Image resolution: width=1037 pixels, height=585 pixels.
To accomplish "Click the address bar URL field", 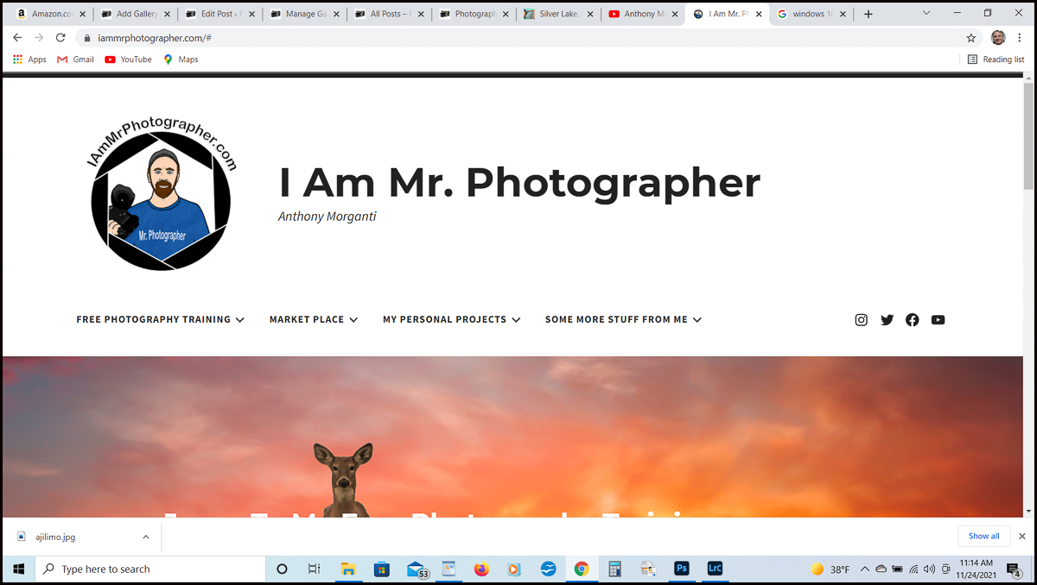I will click(x=518, y=38).
